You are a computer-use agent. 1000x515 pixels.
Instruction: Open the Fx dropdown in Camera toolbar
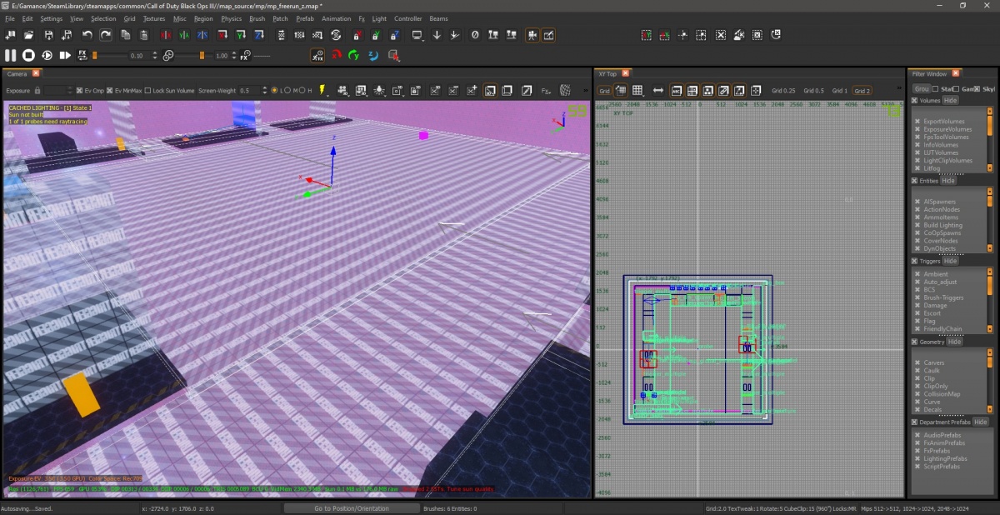[547, 90]
